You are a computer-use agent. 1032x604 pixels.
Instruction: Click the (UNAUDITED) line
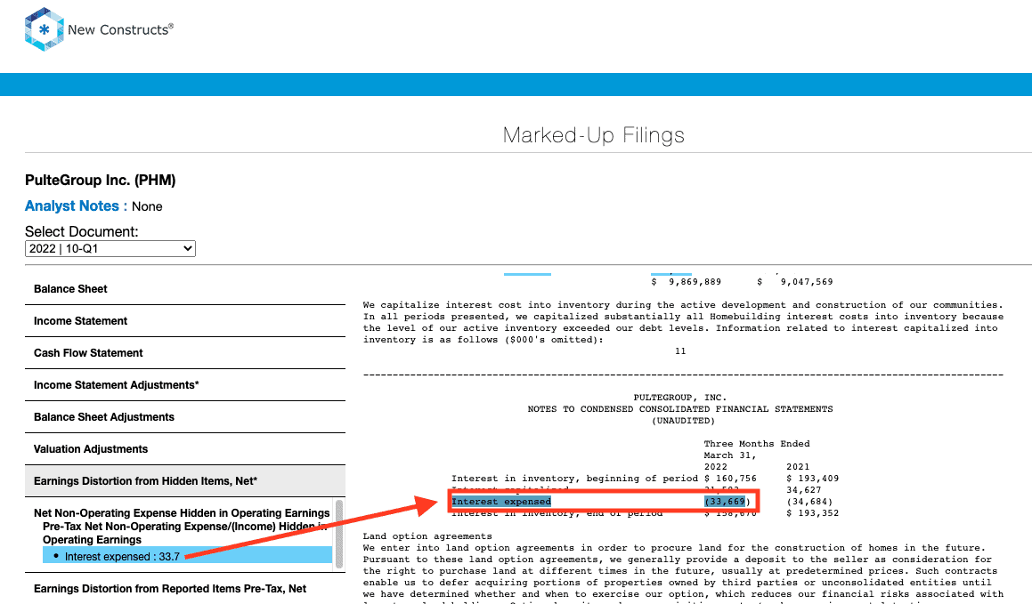click(683, 421)
